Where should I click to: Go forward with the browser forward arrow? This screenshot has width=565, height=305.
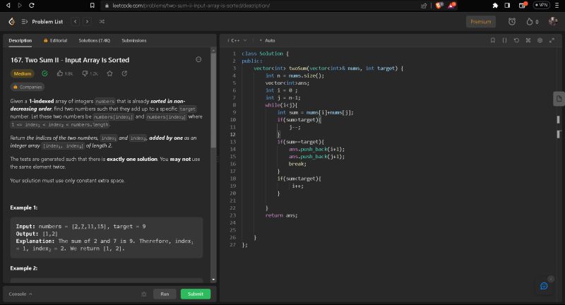tap(20, 6)
